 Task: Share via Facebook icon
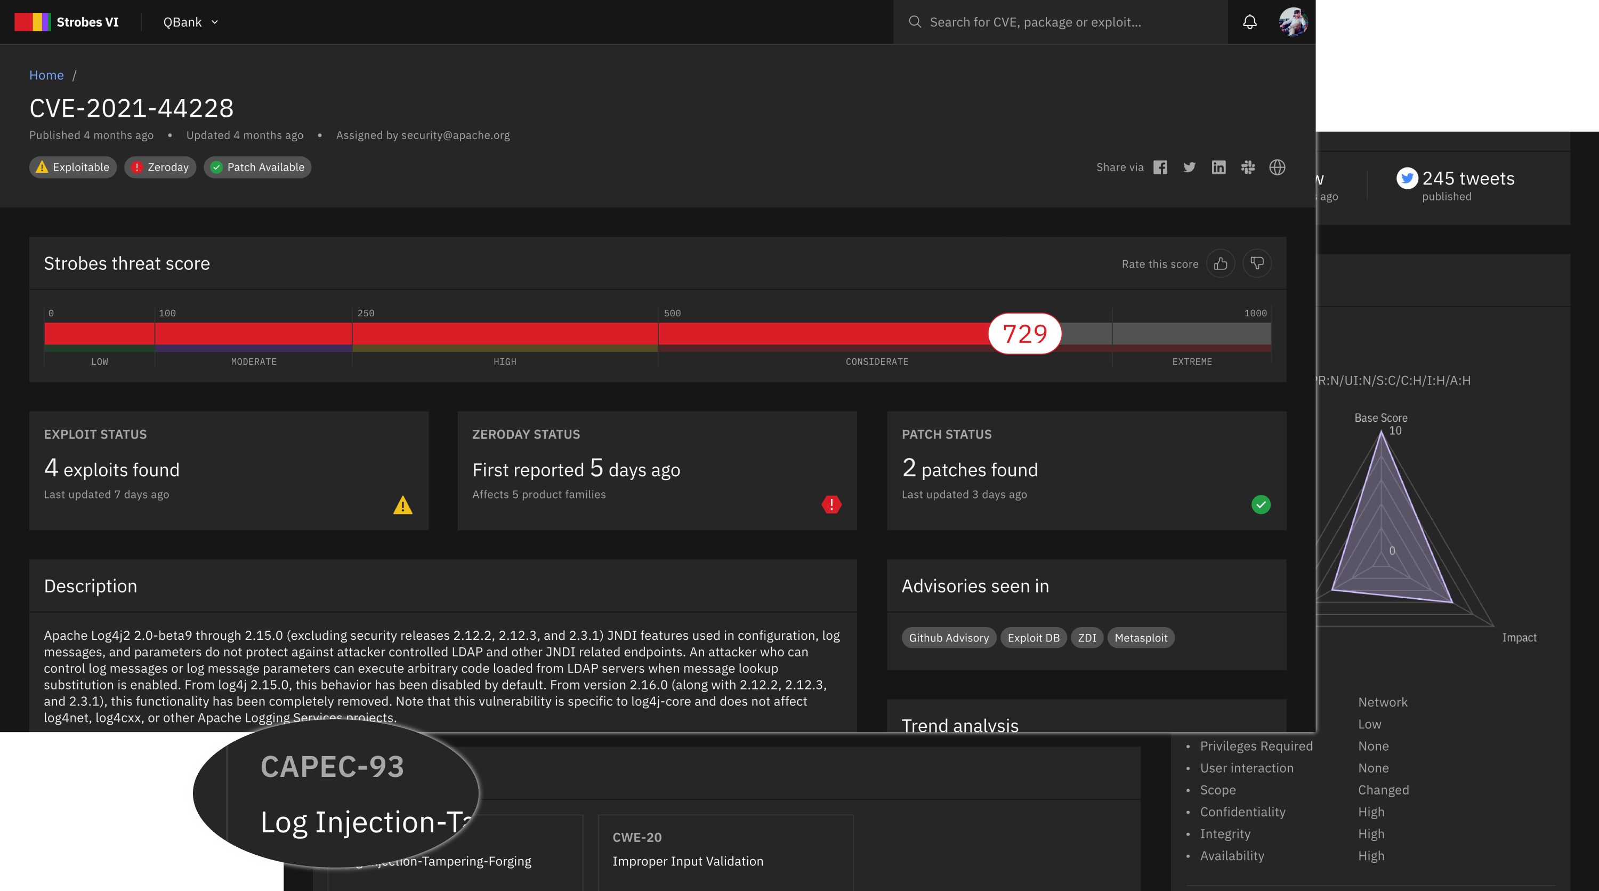(1160, 167)
